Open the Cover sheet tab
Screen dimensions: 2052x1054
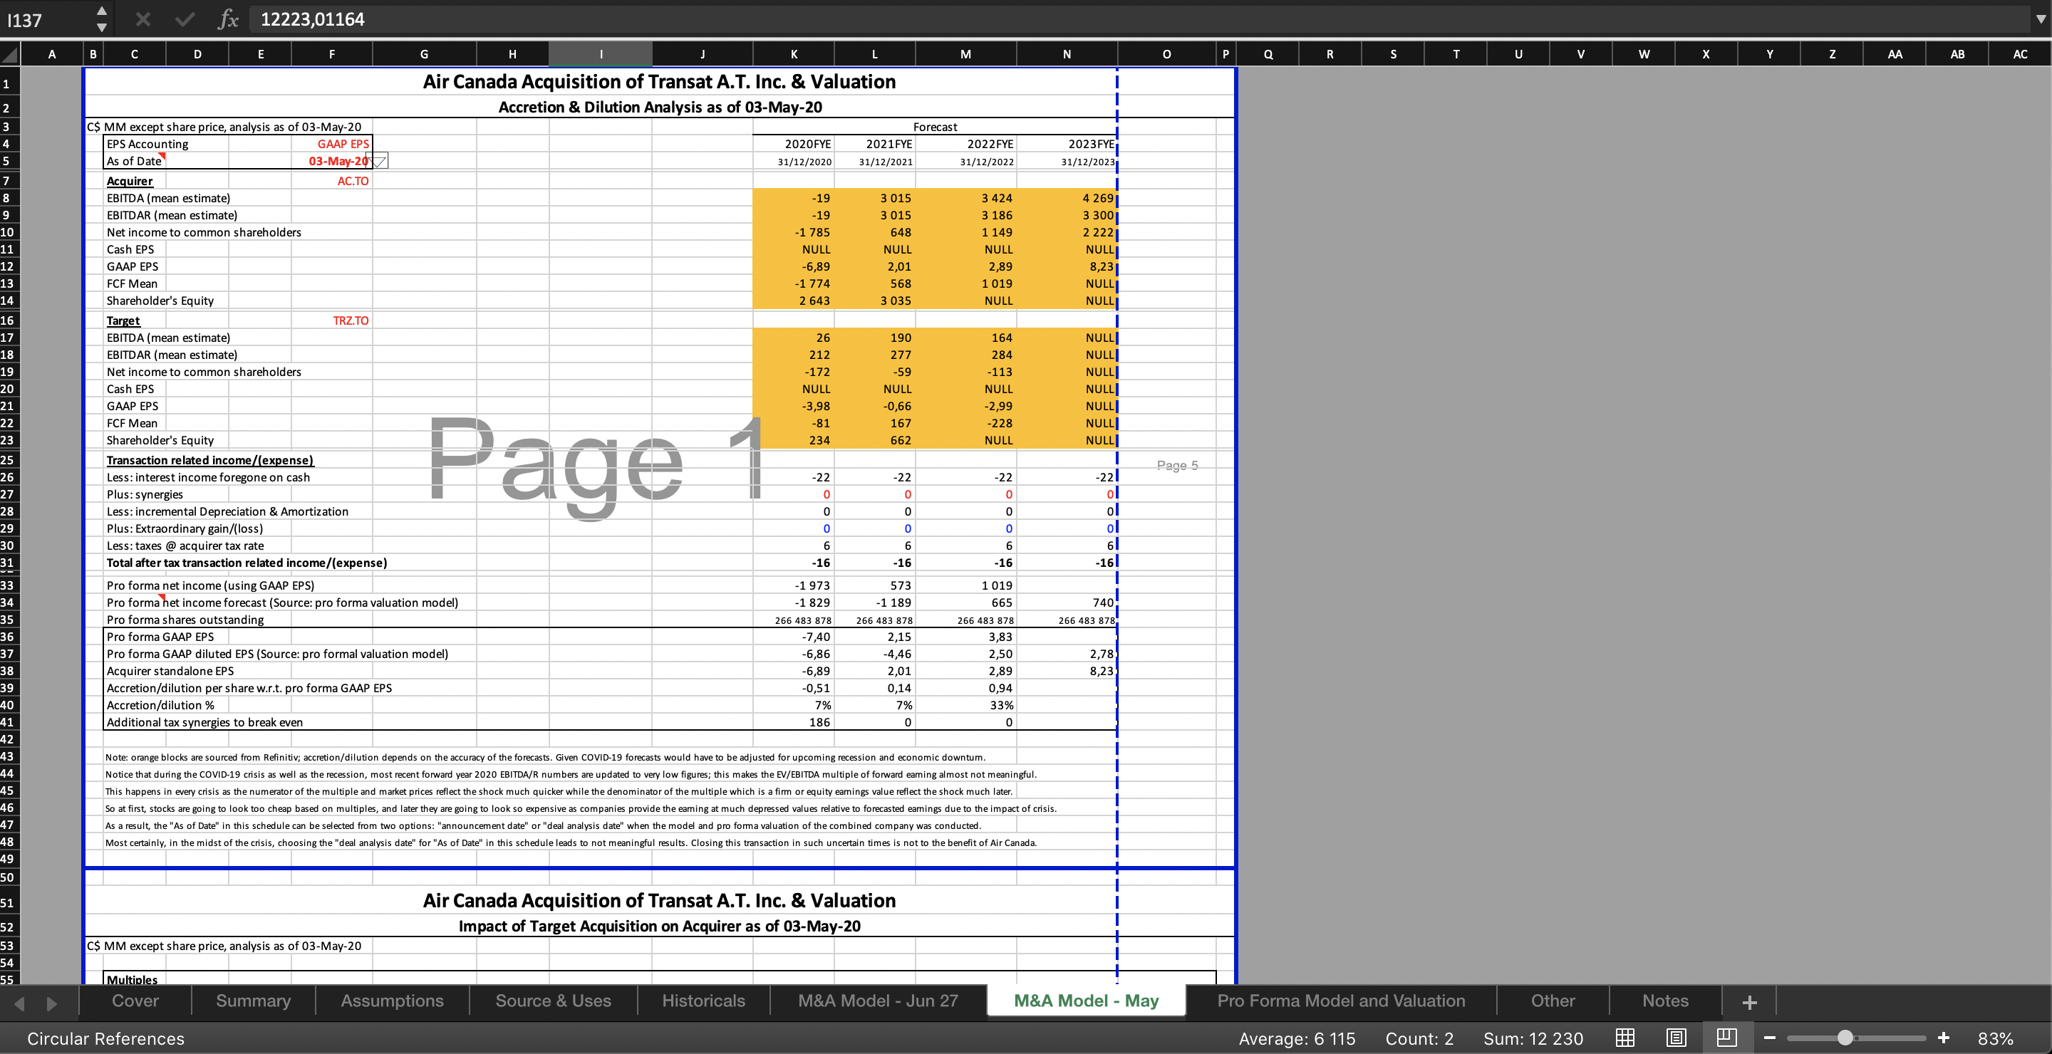[x=135, y=1001]
